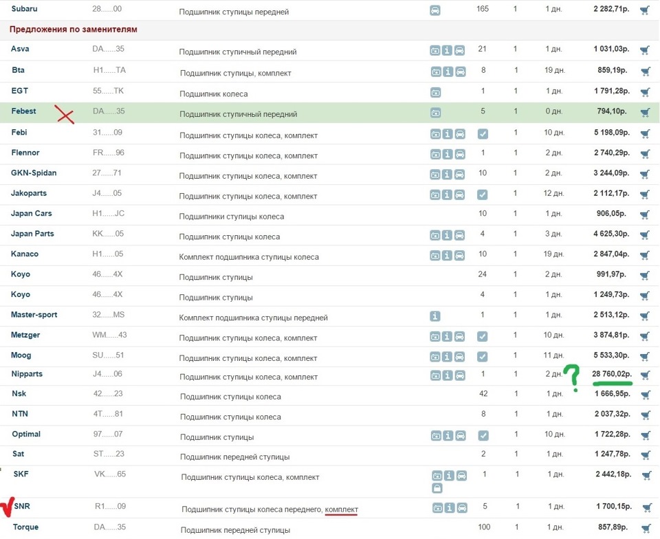View photo for Optimal bearing
The width and height of the screenshot is (660, 539).
coord(437,435)
